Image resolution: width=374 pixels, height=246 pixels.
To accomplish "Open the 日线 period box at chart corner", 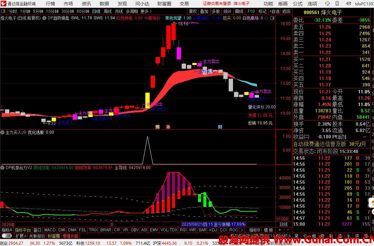I will [x=284, y=225].
